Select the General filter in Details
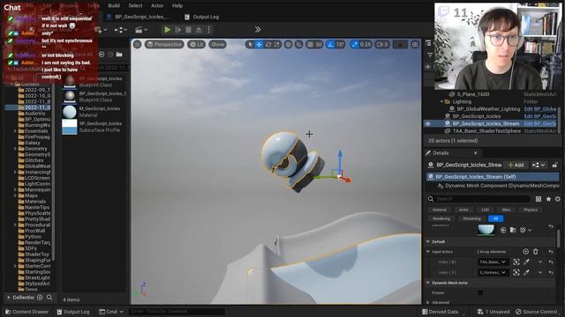 coord(440,210)
